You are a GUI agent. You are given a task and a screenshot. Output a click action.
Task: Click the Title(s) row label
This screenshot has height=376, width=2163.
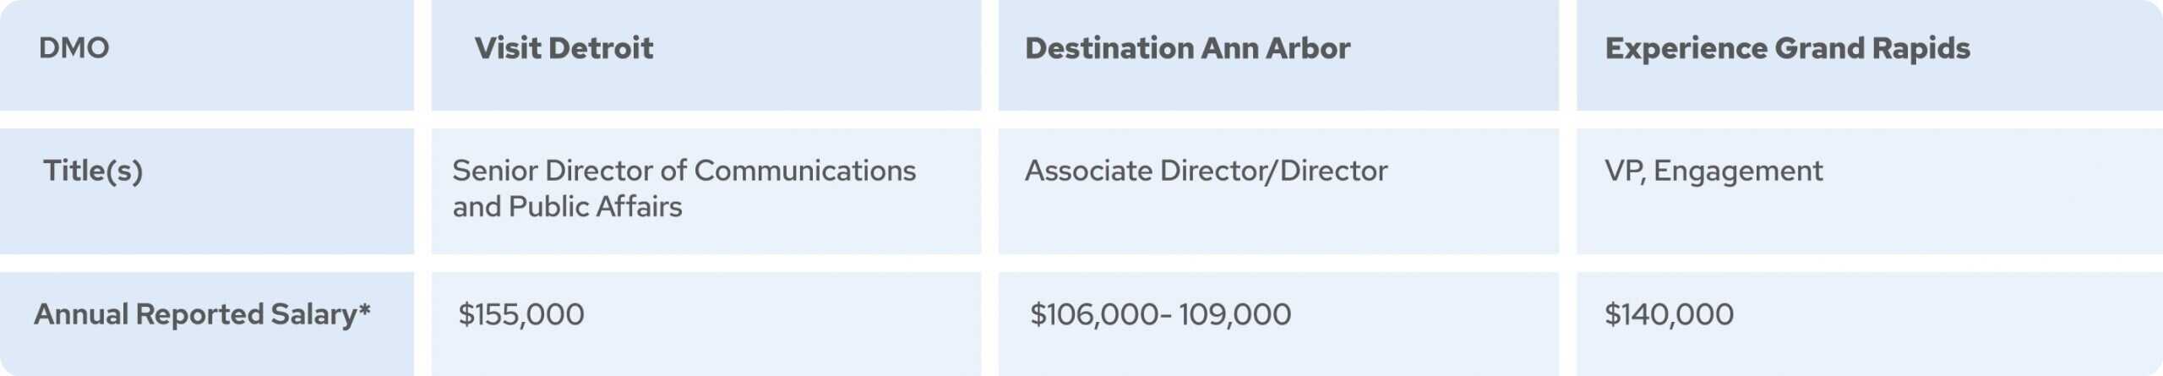tap(93, 172)
